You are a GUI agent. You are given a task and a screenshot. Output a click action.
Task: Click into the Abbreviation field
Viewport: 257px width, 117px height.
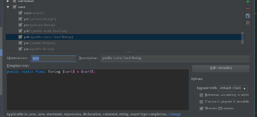pyautogui.click(x=53, y=58)
